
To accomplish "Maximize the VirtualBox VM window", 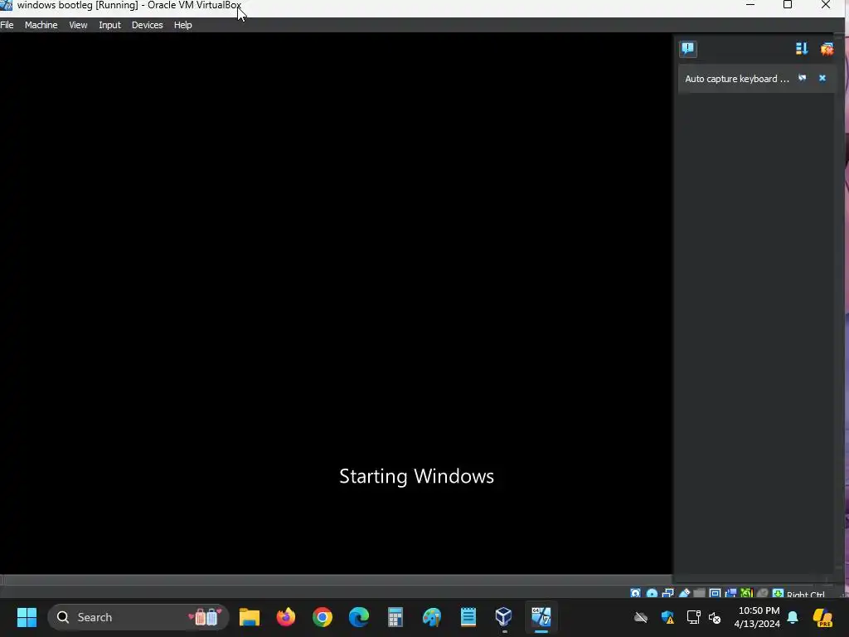I will point(788,5).
